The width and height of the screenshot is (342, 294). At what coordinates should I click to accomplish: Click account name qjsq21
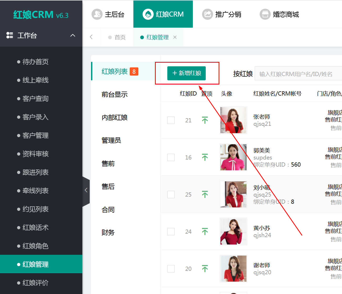(x=262, y=124)
